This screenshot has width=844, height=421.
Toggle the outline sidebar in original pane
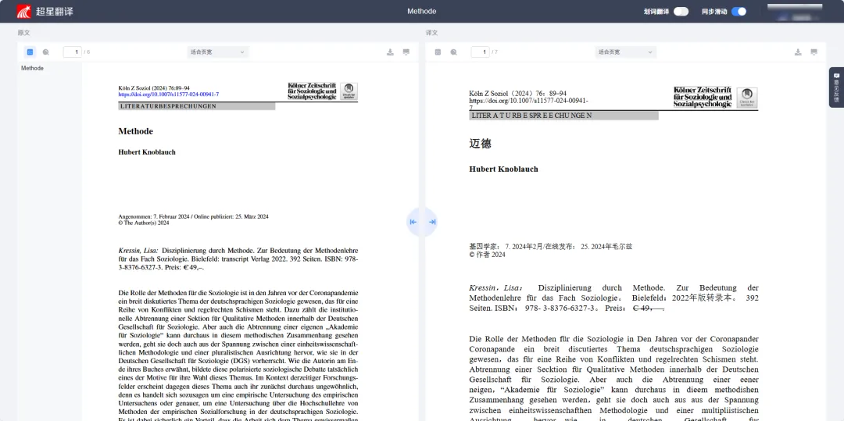point(30,52)
